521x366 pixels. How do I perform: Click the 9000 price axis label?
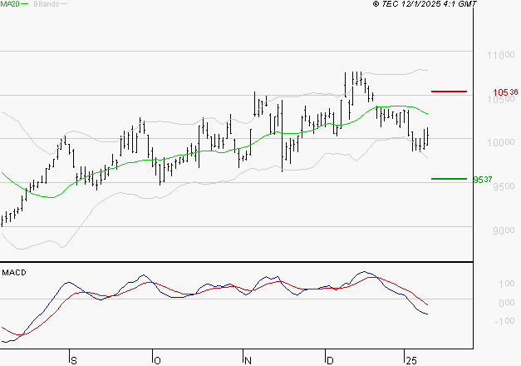(x=504, y=230)
